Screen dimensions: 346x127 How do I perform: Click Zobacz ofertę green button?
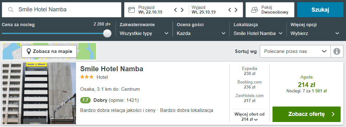tap(306, 114)
